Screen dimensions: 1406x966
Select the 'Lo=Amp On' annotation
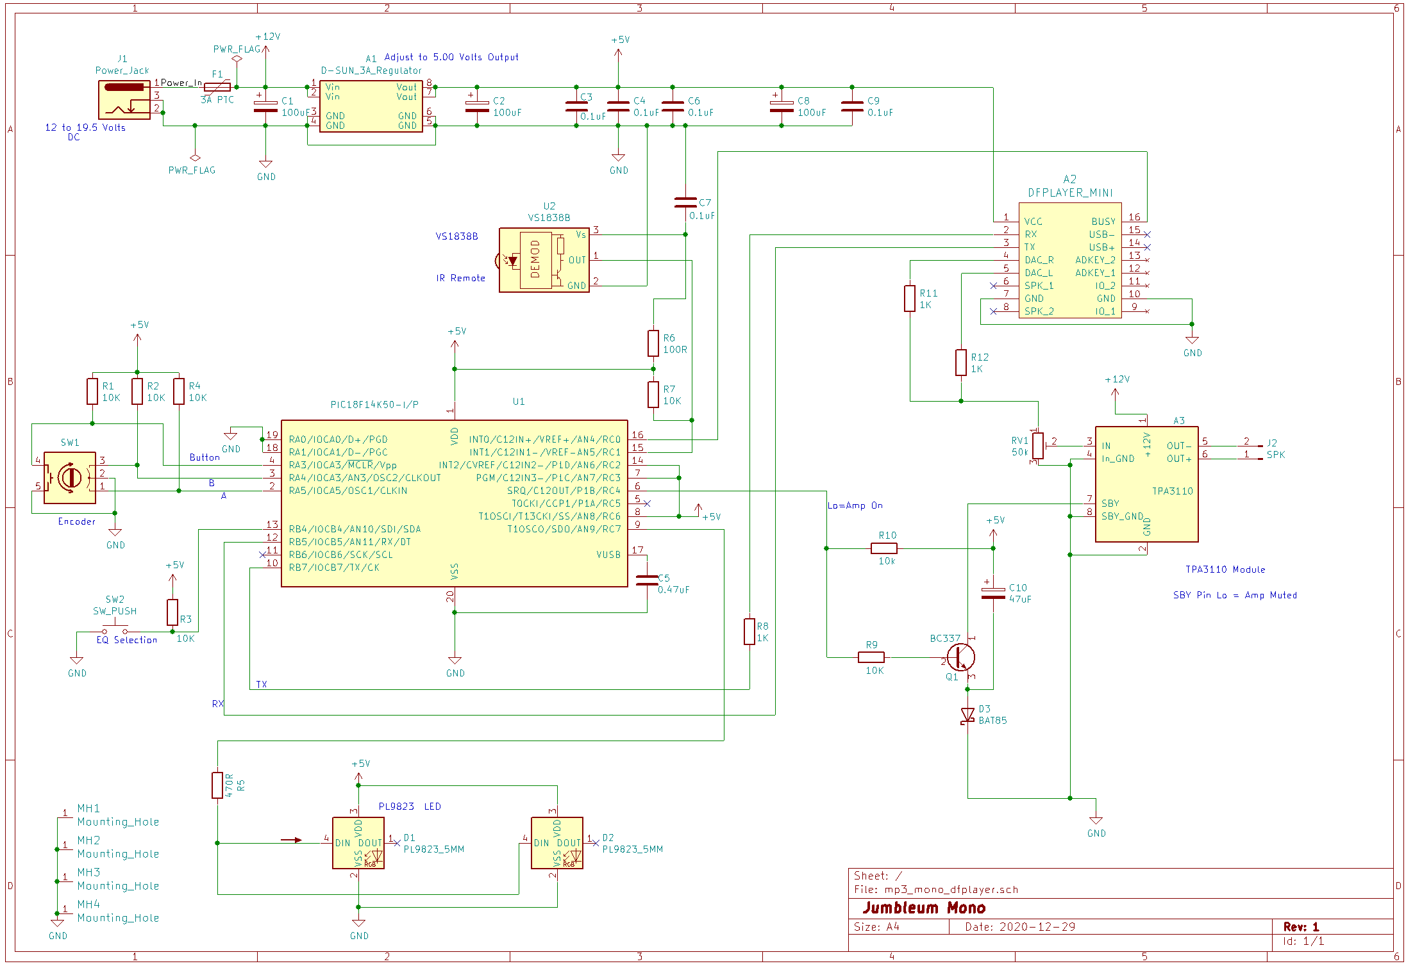click(x=855, y=505)
